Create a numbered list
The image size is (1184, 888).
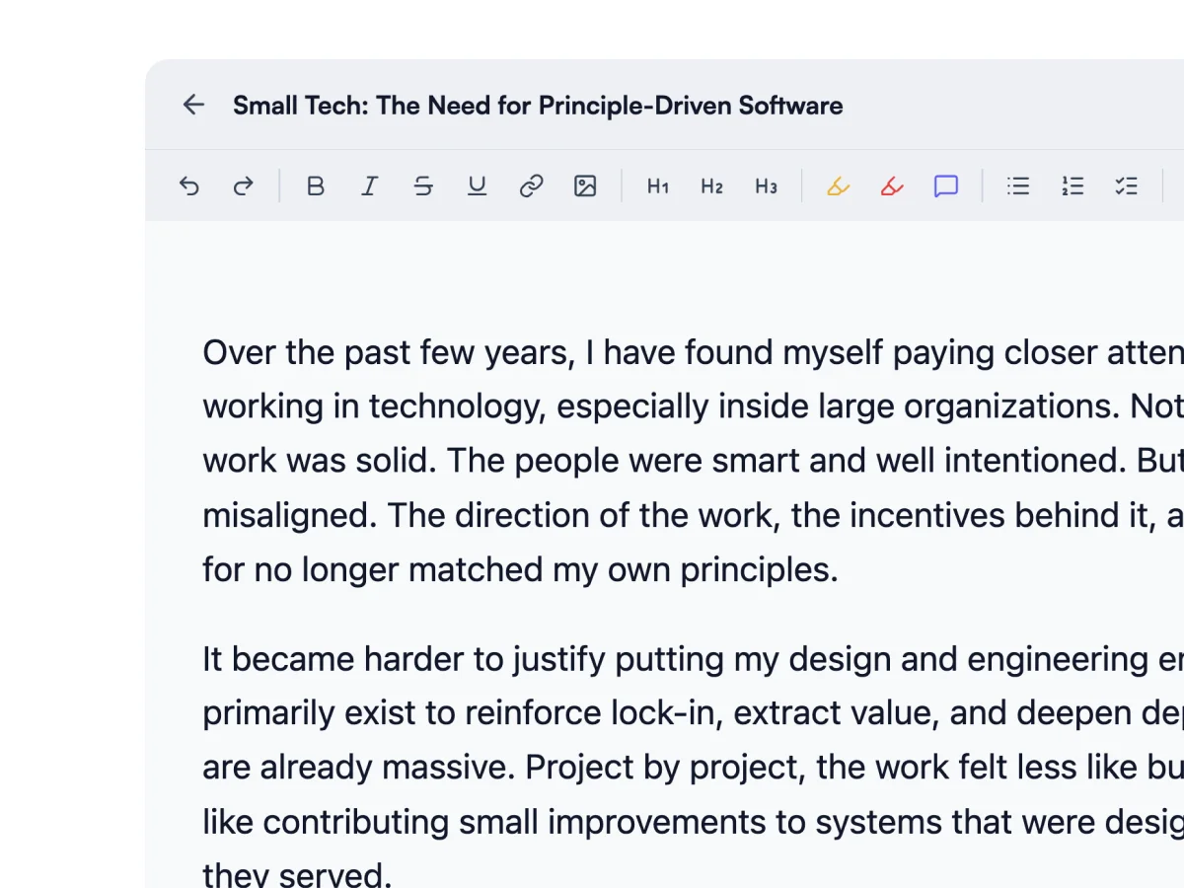click(1073, 185)
